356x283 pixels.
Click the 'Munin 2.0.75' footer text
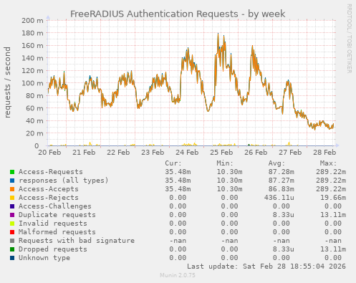click(178, 275)
